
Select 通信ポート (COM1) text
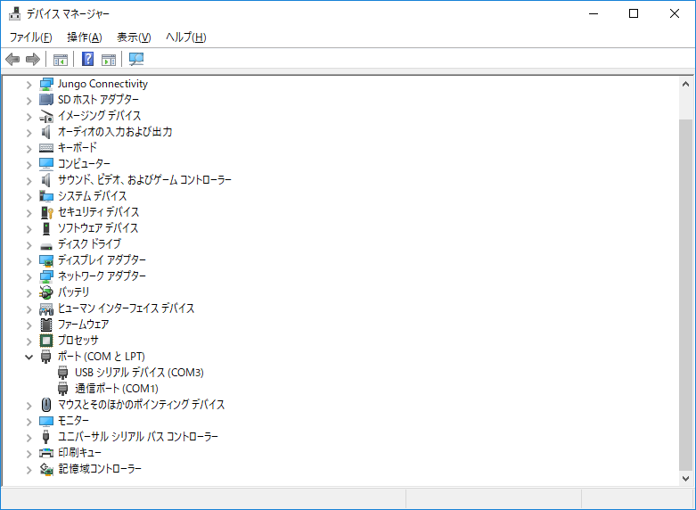click(x=116, y=389)
